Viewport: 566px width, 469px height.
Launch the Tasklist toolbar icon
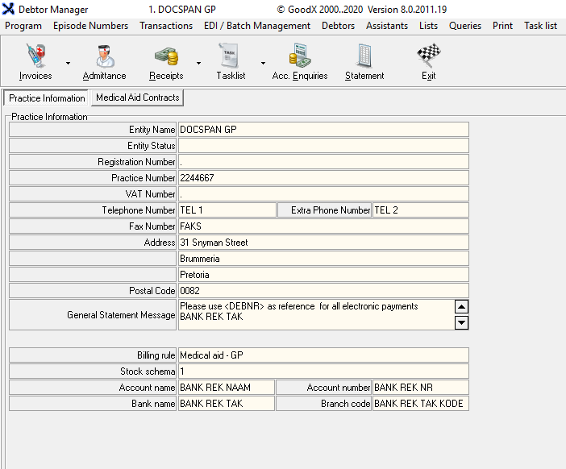pos(231,61)
